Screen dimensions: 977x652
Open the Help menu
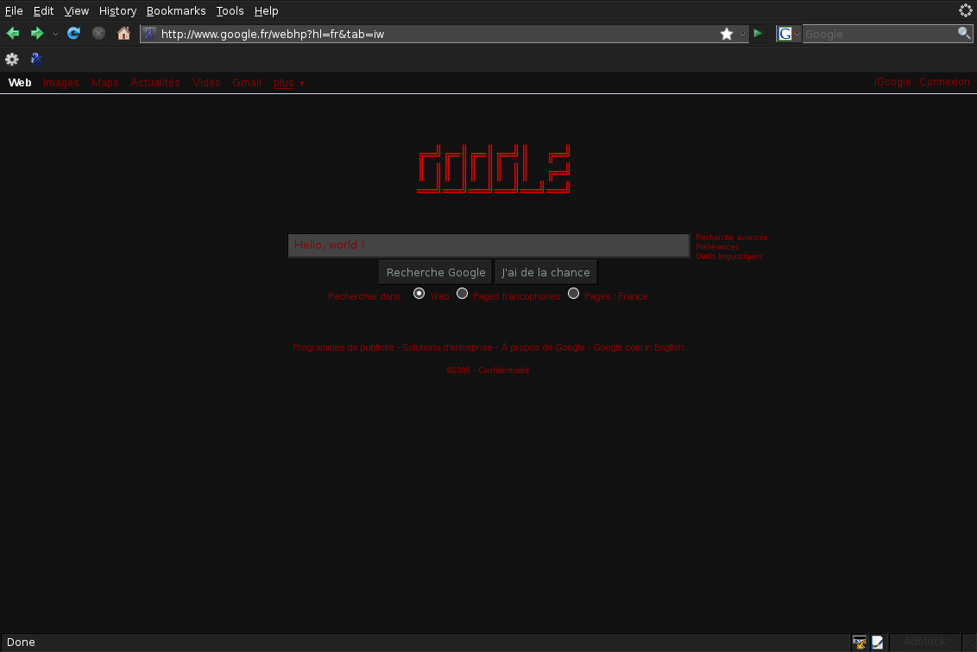266,10
